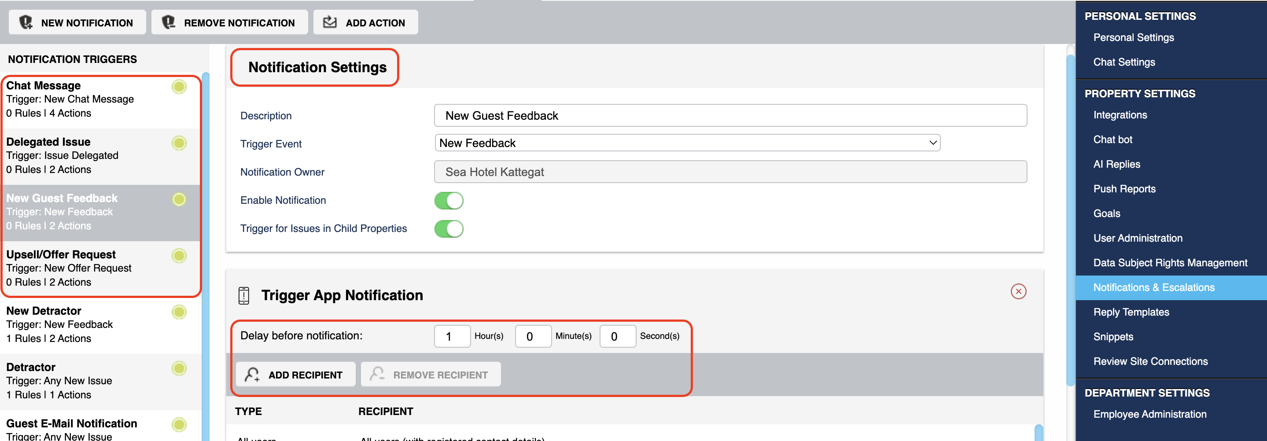Click the delay Hour(s) input
1267x441 pixels.
pos(452,336)
